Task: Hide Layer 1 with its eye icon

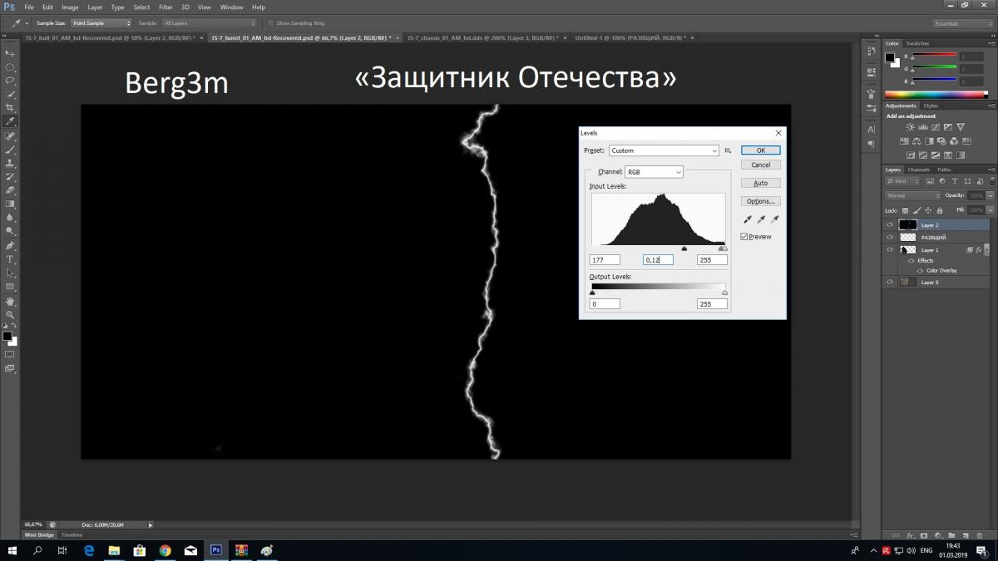Action: (890, 249)
